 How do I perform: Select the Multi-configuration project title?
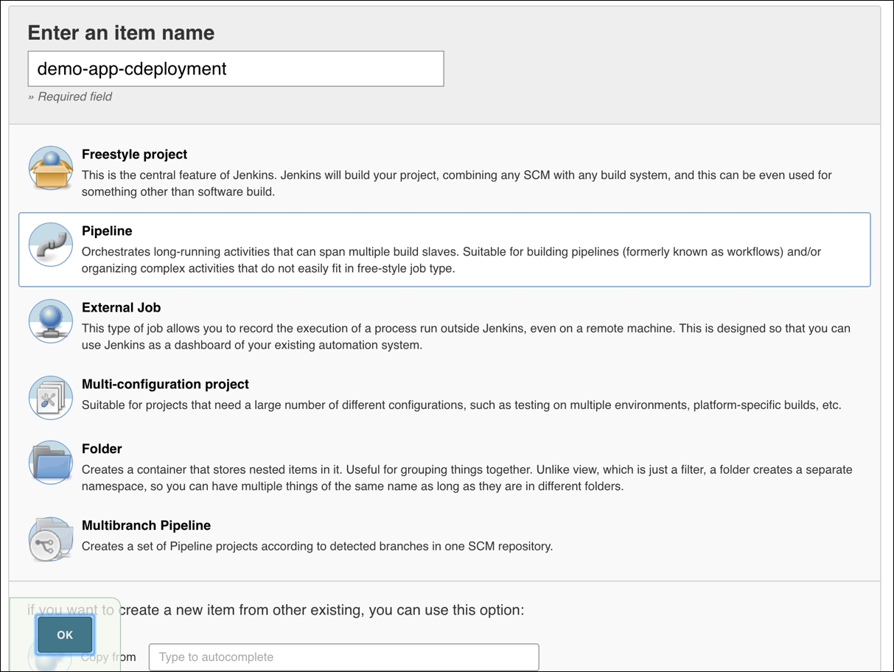click(165, 384)
